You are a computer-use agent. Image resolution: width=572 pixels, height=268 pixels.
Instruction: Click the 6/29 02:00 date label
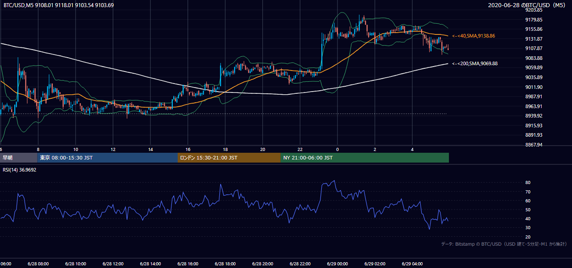pyautogui.click(x=375, y=264)
